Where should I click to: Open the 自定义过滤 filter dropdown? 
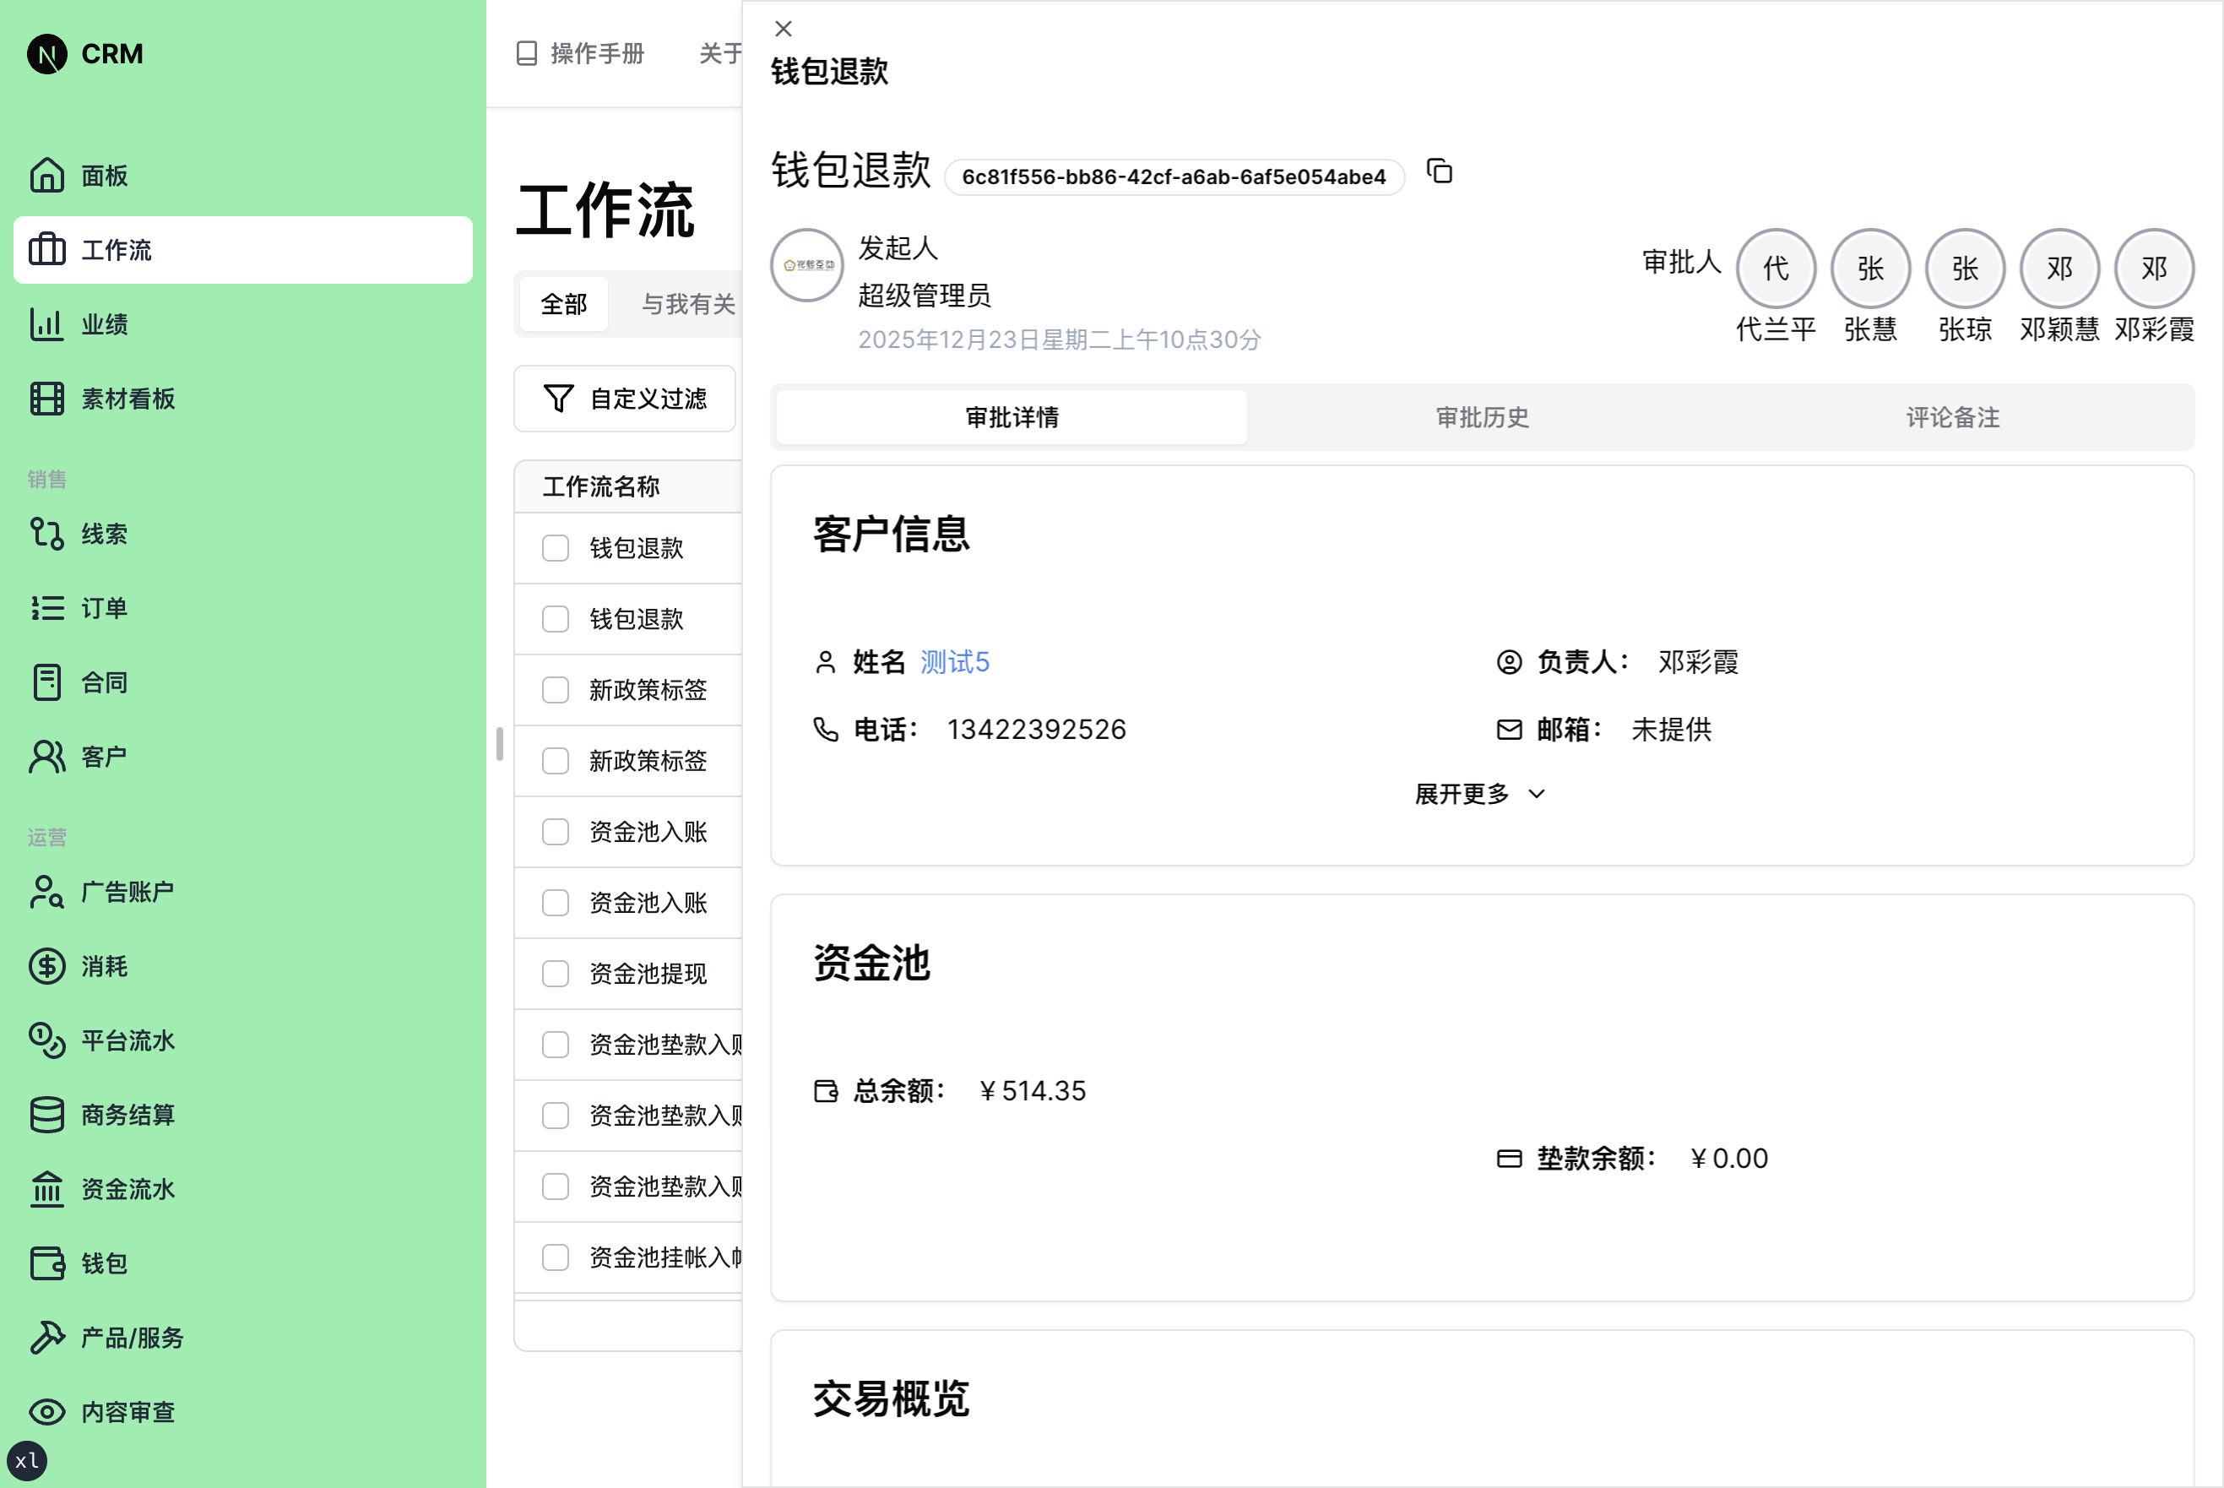click(626, 399)
